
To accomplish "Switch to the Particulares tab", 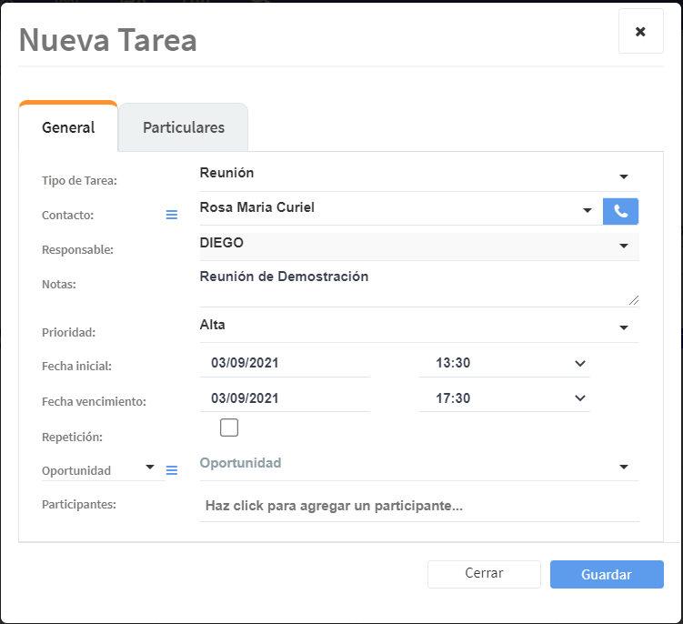I will [x=184, y=127].
